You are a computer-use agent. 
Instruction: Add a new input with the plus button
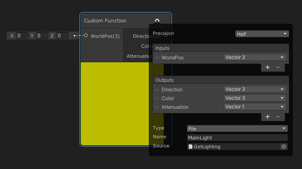point(268,67)
